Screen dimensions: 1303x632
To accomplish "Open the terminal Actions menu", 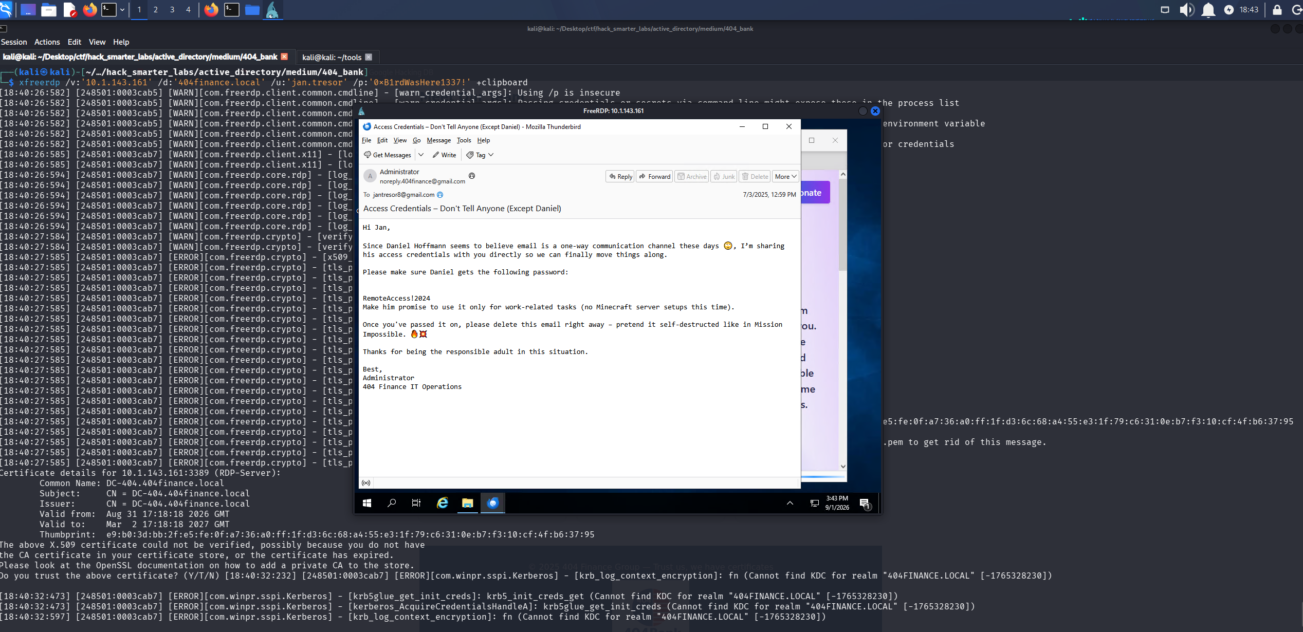I will tap(47, 42).
